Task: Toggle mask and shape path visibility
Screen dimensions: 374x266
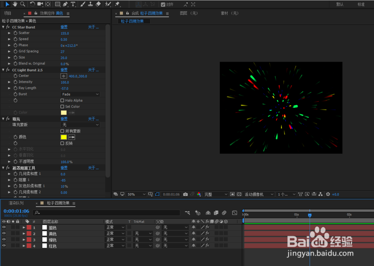Action: [157, 194]
